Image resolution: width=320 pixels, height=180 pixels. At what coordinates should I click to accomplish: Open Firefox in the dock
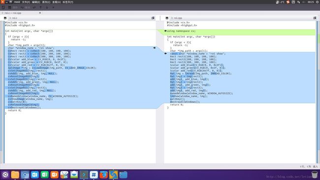(103, 175)
